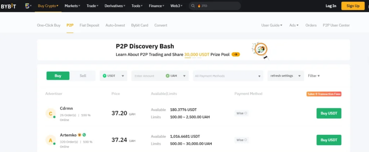Screen dimensions: 369x152
Task: Click the magnifying glass banner illustration
Action: [260, 50]
